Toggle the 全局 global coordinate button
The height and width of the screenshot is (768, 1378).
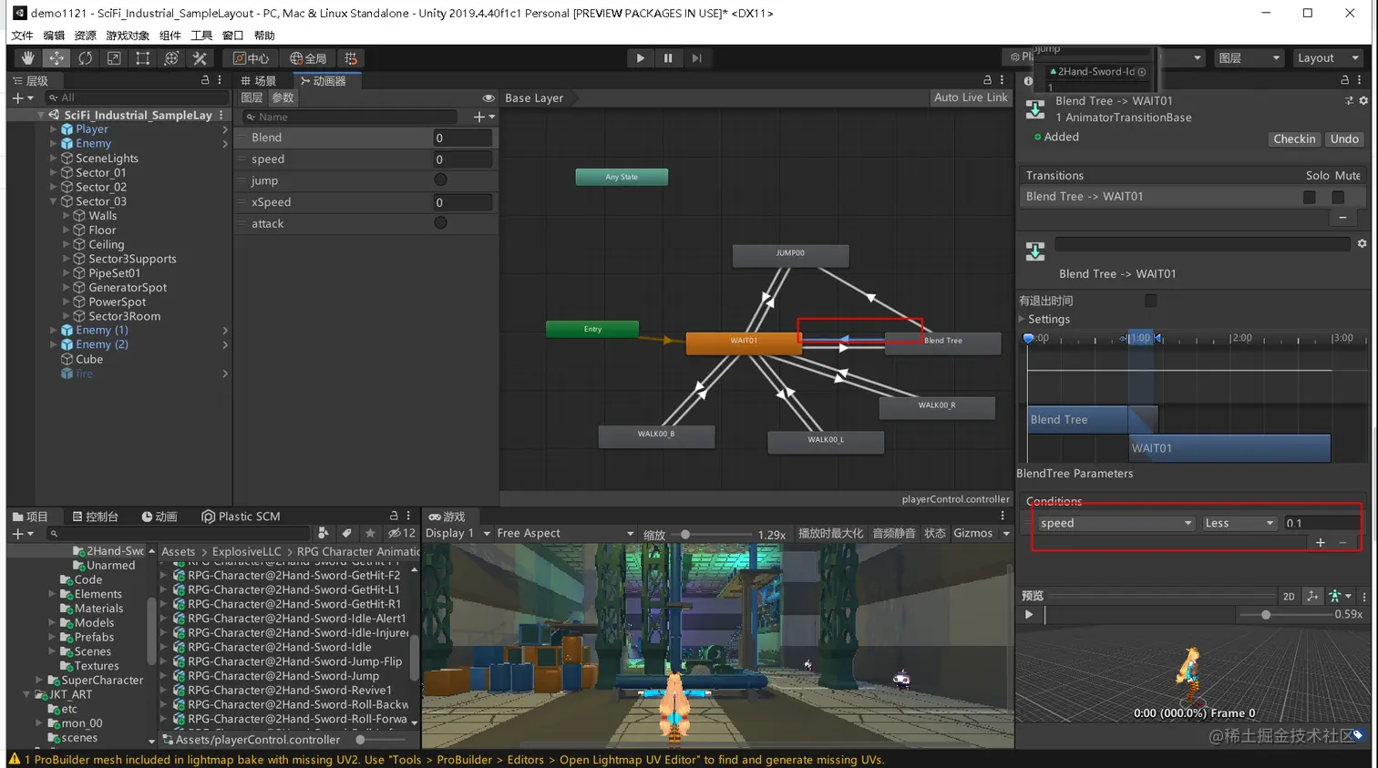(x=308, y=58)
